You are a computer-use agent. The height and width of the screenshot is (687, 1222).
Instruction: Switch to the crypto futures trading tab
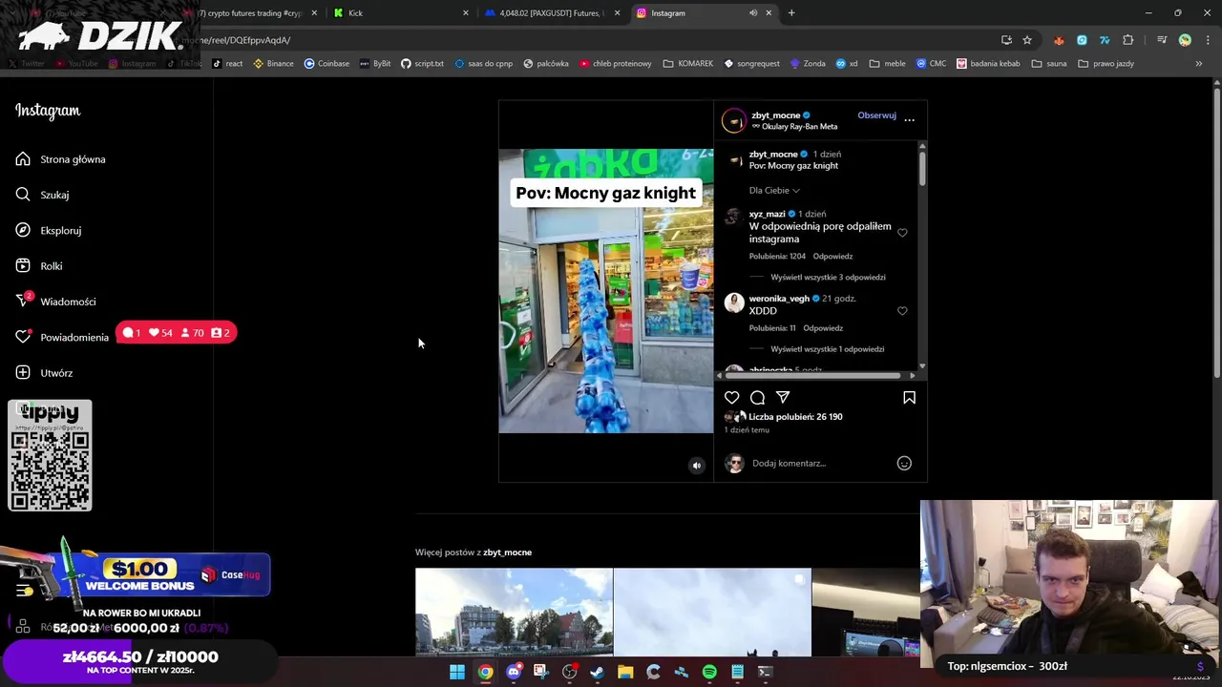(248, 13)
